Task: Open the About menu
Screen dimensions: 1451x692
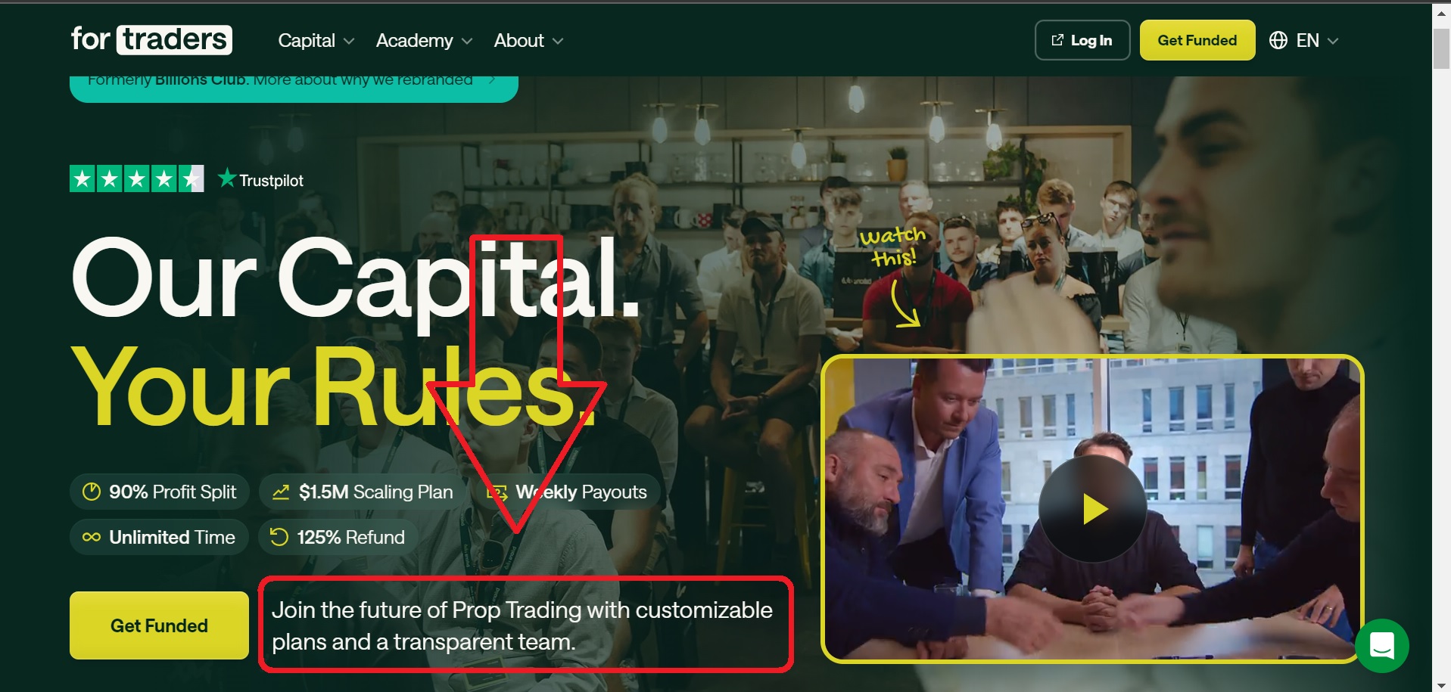Action: pos(529,40)
